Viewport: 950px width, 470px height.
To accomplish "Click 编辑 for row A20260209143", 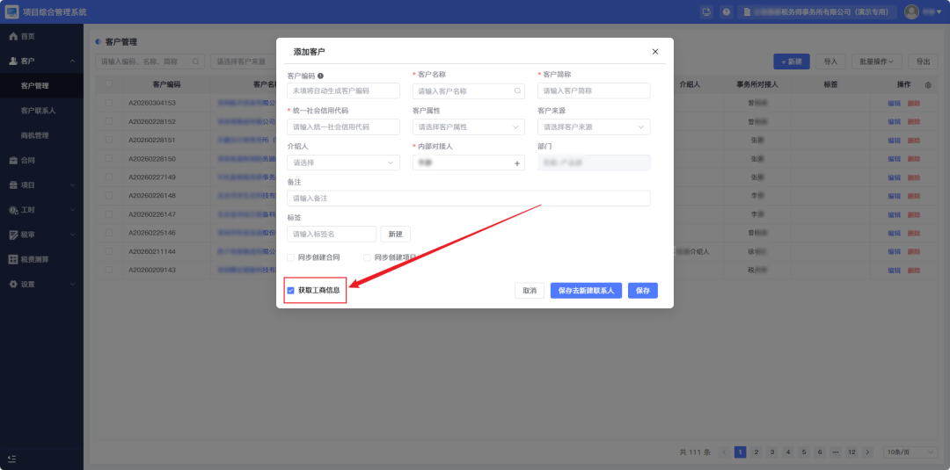I will [895, 270].
